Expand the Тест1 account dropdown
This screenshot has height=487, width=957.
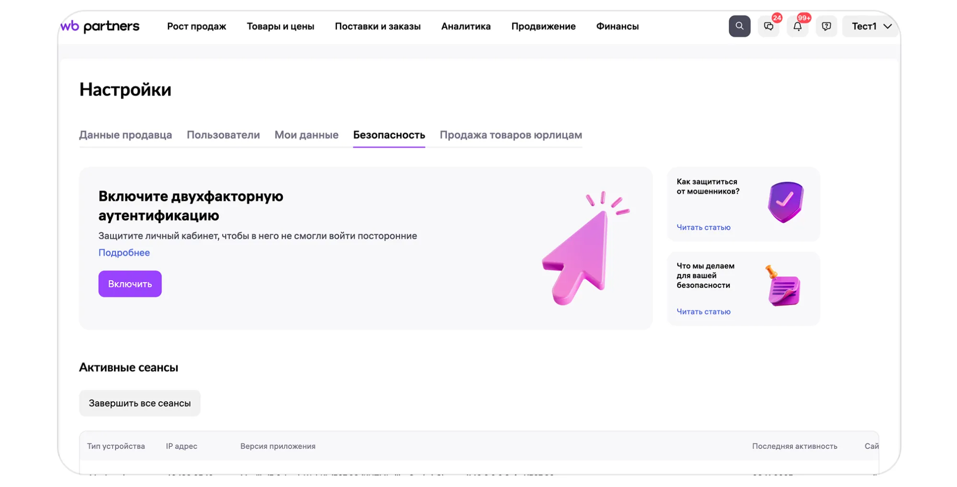[871, 26]
